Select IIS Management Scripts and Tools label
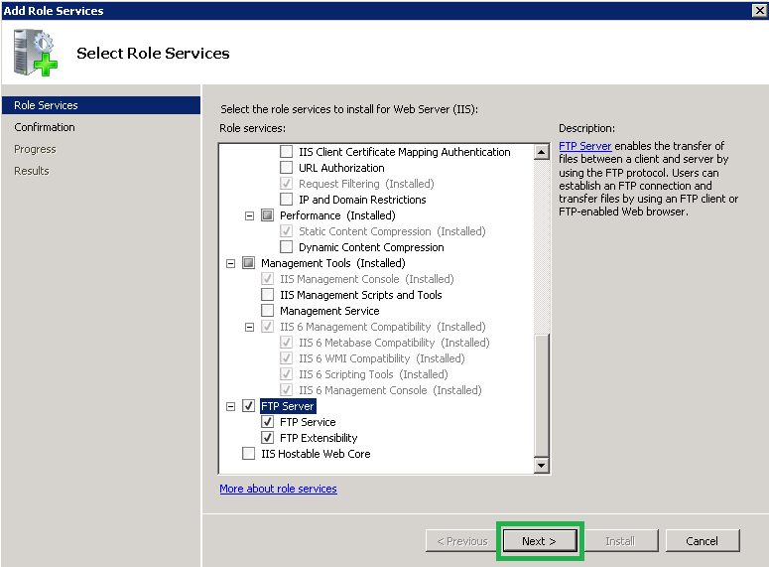 [x=361, y=295]
